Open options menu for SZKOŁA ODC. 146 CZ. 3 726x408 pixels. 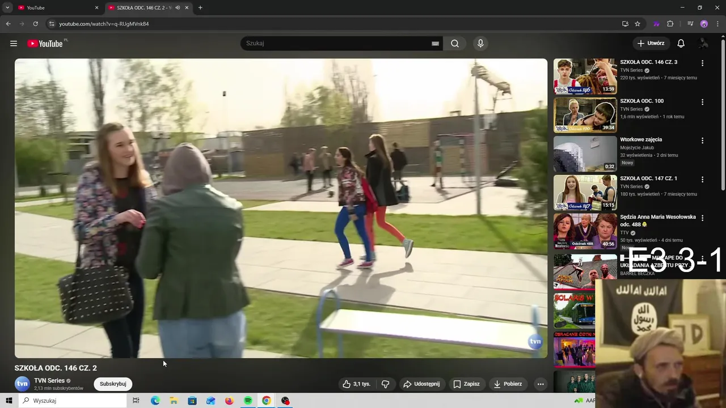[x=702, y=63]
